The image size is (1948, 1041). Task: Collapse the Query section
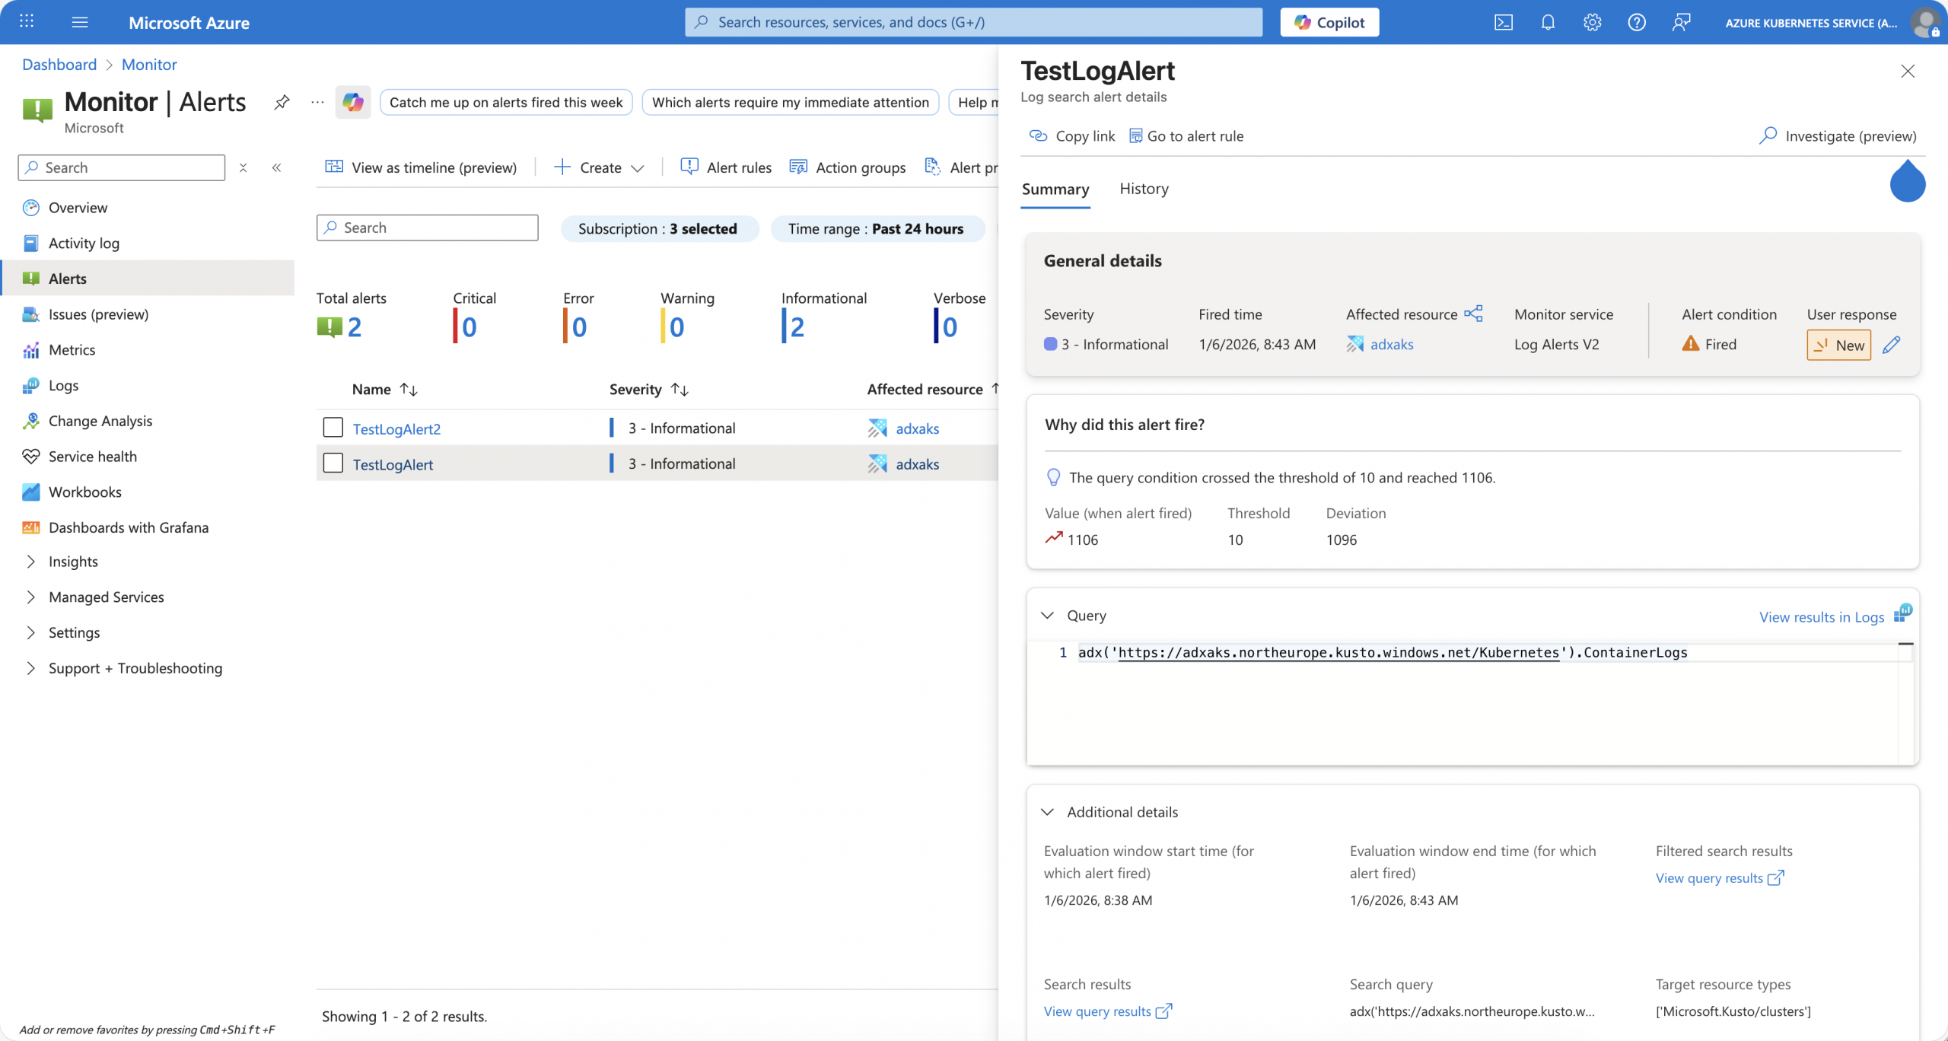(x=1048, y=615)
